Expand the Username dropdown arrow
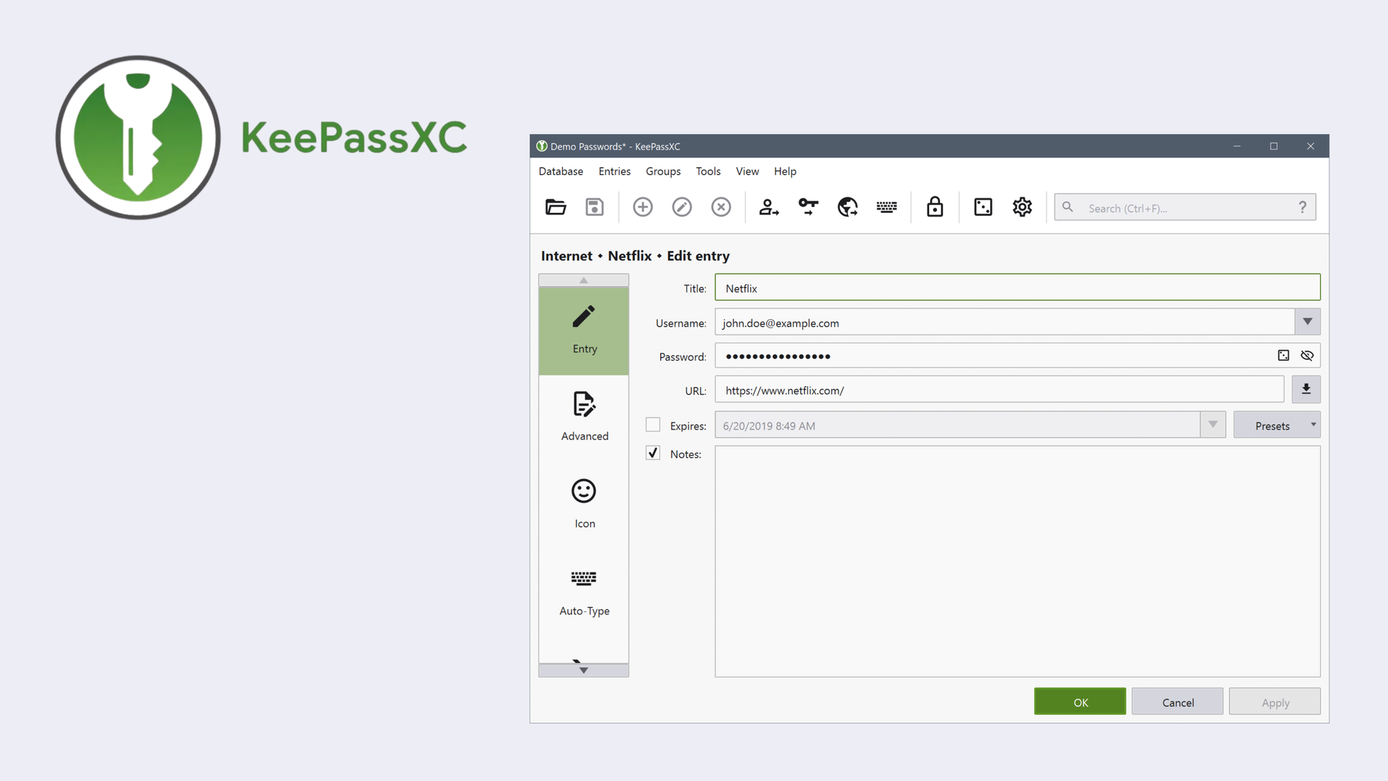Viewport: 1388px width, 781px height. pyautogui.click(x=1307, y=322)
